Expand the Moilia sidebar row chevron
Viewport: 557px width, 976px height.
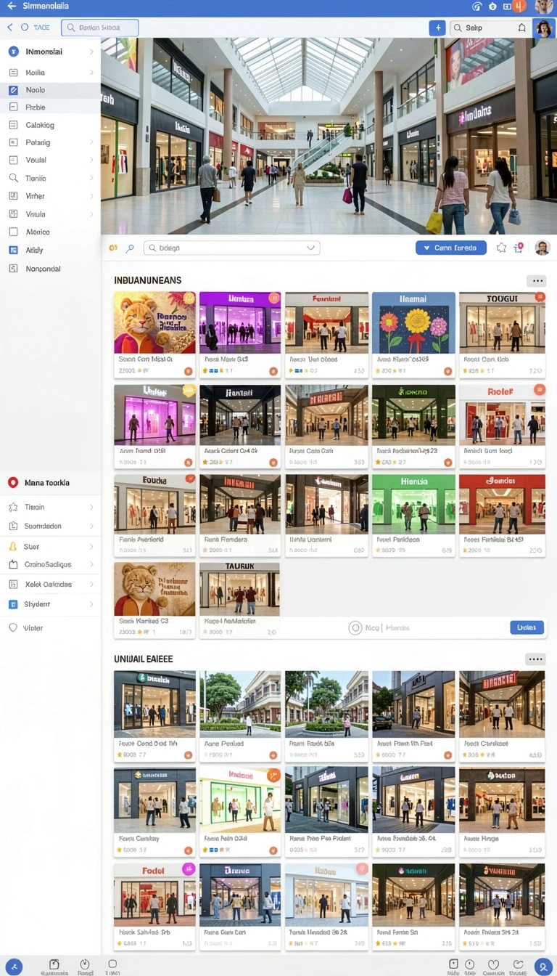pyautogui.click(x=91, y=73)
